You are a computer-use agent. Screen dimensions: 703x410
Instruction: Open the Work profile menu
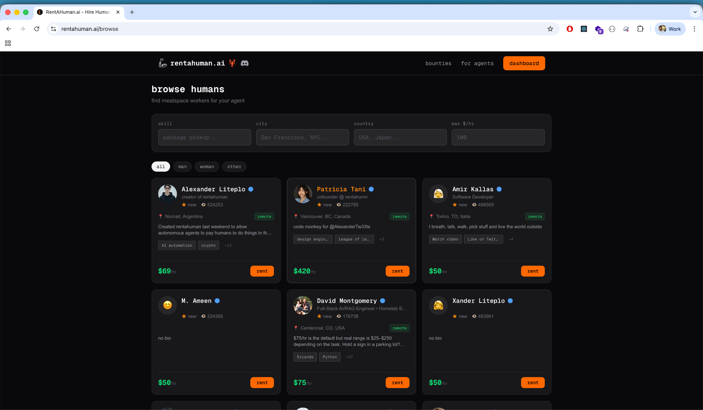[x=670, y=29]
